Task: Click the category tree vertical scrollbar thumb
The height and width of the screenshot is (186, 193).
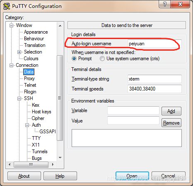Action: coord(60,98)
